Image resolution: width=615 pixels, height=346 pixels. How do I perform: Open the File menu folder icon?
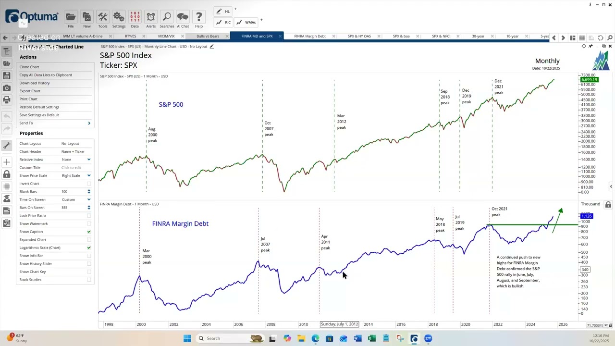click(x=71, y=17)
